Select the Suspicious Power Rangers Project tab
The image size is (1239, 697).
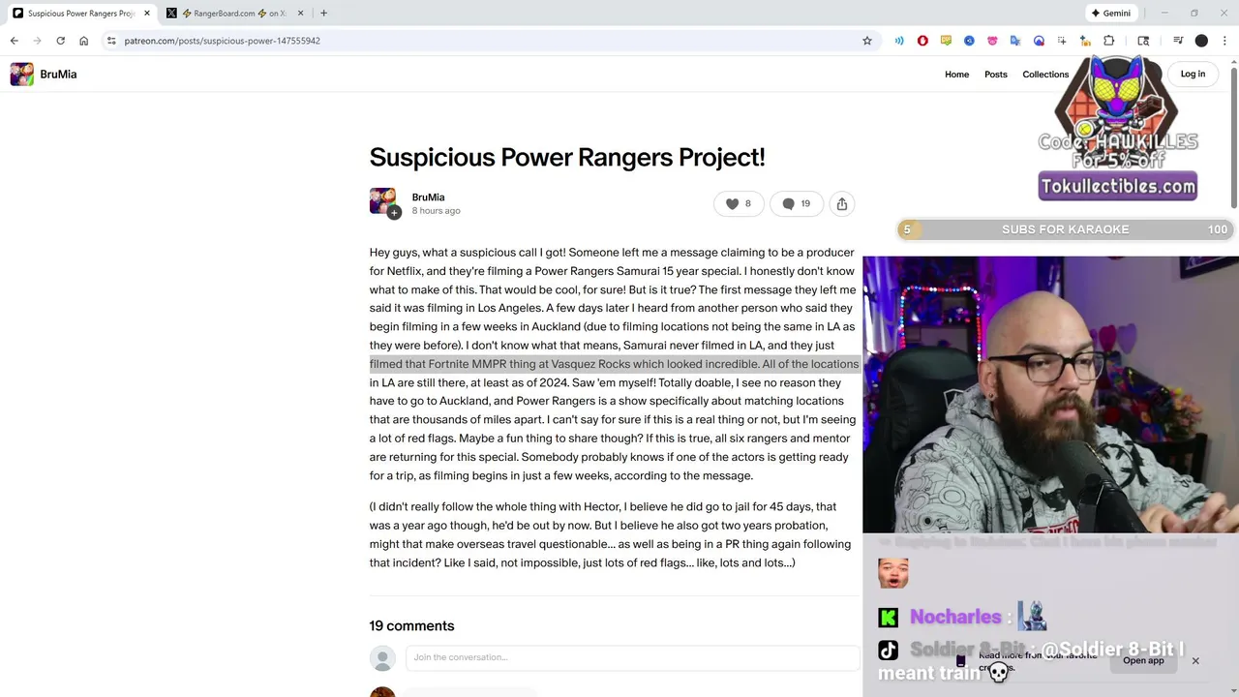81,13
